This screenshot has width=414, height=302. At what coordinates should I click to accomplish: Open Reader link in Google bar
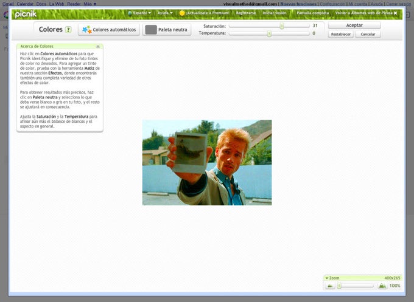[74, 4]
